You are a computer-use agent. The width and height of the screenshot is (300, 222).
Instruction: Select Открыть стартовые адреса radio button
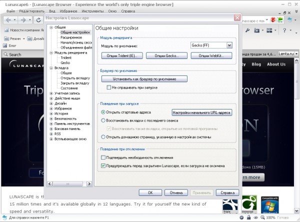(103, 112)
